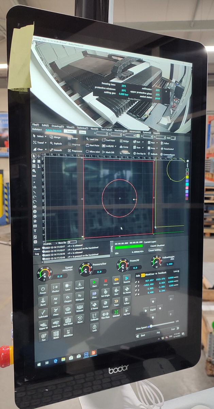
Task: Stop the machine with Stop button
Action: point(105,282)
